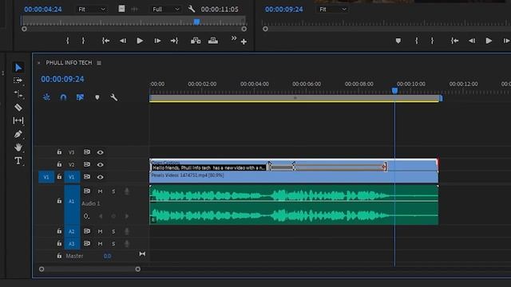Go to In point in Source monitor
This screenshot has height=287, width=511.
coord(105,41)
